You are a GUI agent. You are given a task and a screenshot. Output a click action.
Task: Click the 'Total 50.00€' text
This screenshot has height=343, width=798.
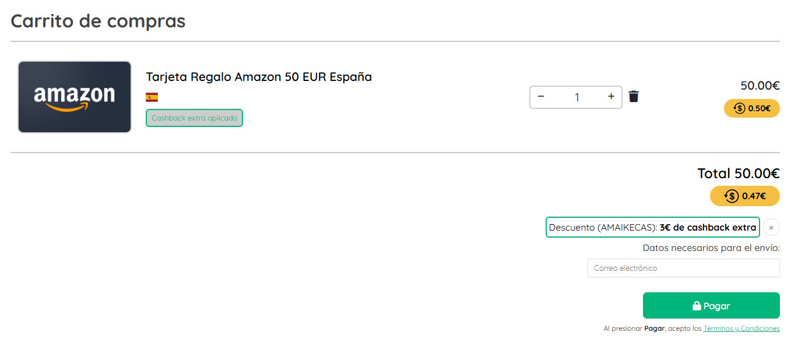(x=738, y=173)
